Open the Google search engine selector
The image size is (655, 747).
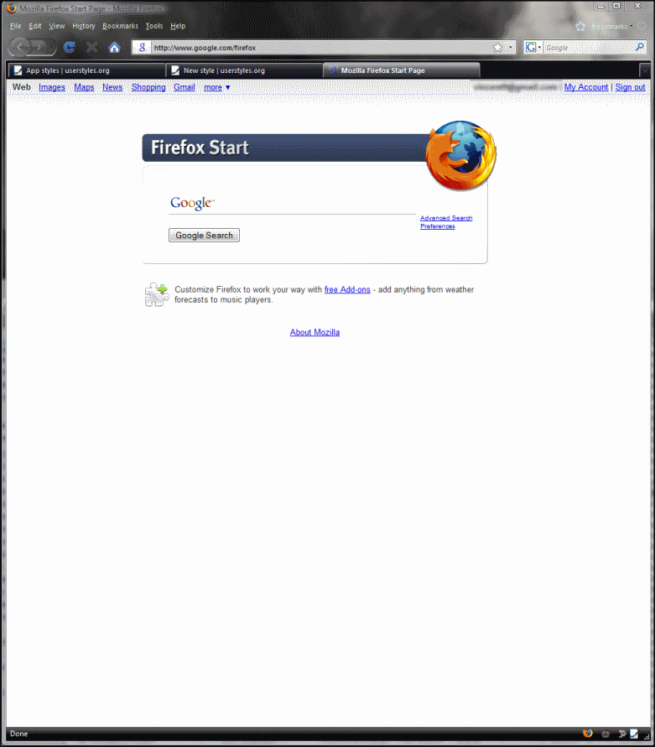(533, 47)
